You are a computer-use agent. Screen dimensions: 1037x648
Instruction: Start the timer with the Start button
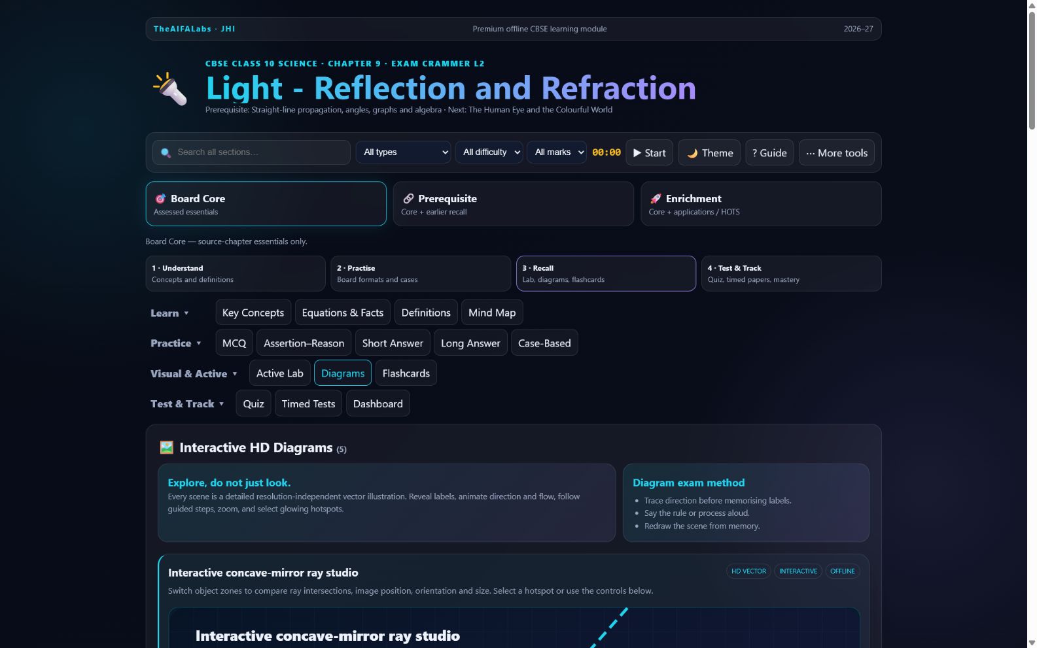[649, 152]
